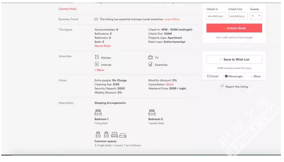Screen dimensions: 284x162
Task: Select the '1 queen bed' text
Action: pyautogui.click(x=156, y=123)
